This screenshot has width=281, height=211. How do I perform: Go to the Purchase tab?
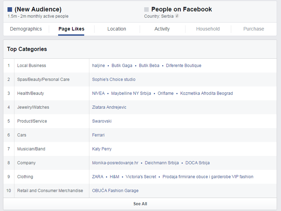coord(254,29)
